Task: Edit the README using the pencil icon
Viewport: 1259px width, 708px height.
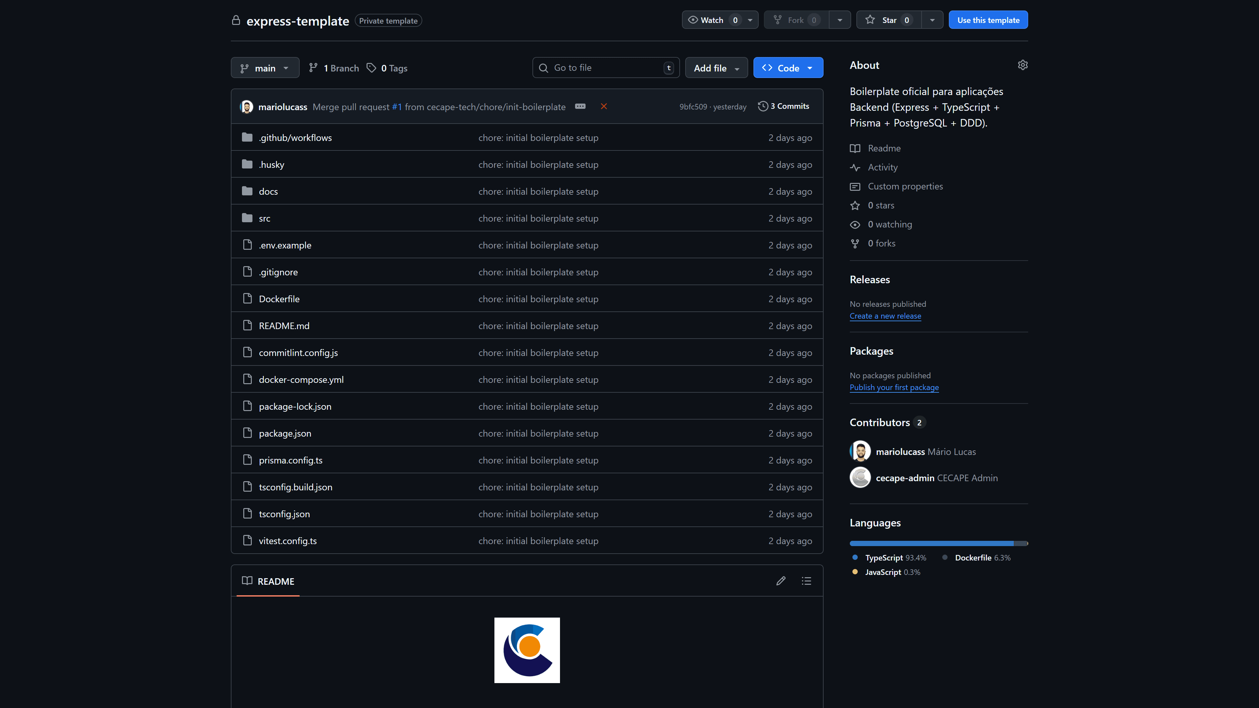Action: tap(781, 580)
